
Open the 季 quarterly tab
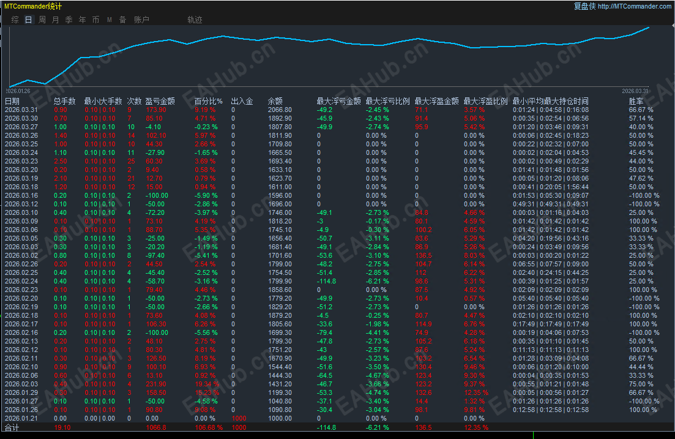click(69, 20)
